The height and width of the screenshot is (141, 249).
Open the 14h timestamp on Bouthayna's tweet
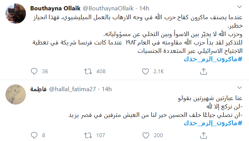pos(144,8)
